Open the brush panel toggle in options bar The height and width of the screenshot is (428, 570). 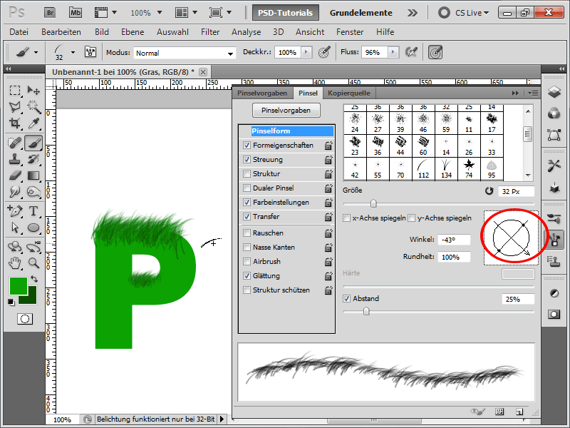click(90, 52)
